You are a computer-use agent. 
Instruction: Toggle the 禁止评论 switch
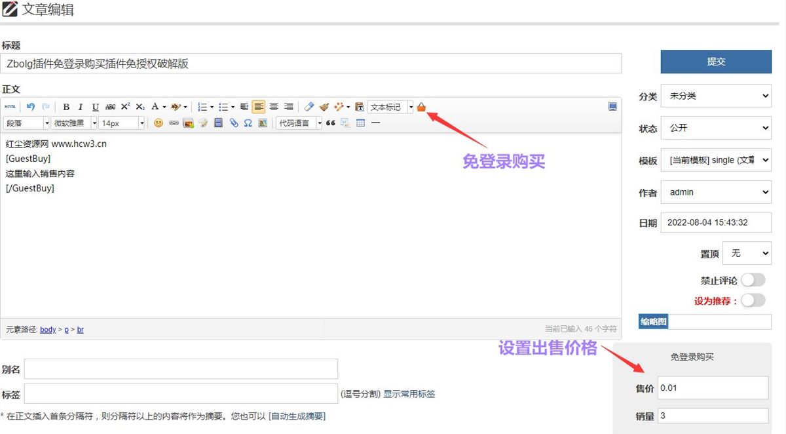pos(753,280)
